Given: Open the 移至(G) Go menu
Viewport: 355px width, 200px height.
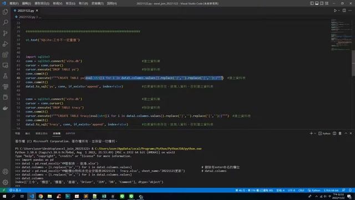Looking at the screenshot, I should (x=70, y=3).
